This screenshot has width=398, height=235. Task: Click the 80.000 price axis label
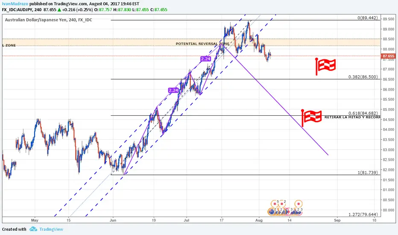[389, 210]
